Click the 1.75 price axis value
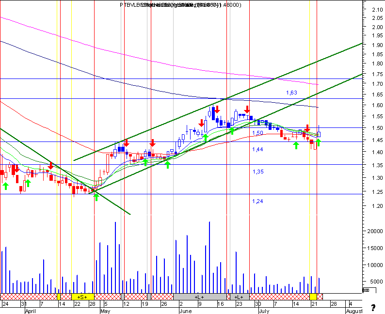This screenshot has width=385, height=314. click(377, 74)
